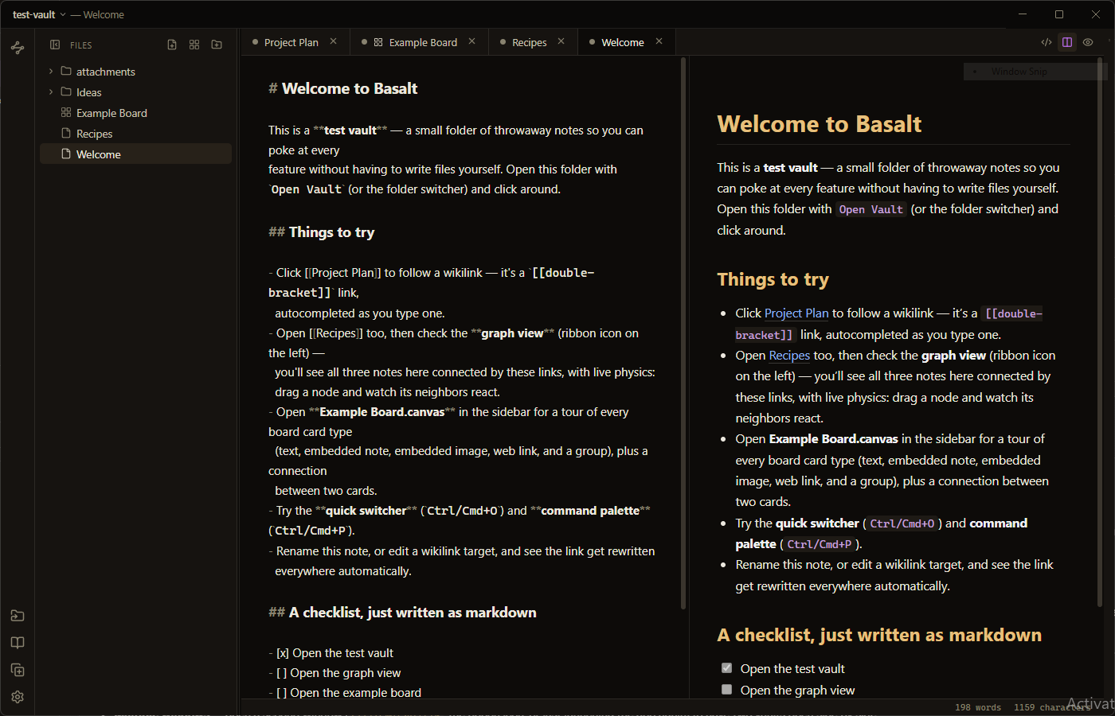Viewport: 1115px width, 716px height.
Task: Click the note icon beside Recipes file
Action: 66,133
